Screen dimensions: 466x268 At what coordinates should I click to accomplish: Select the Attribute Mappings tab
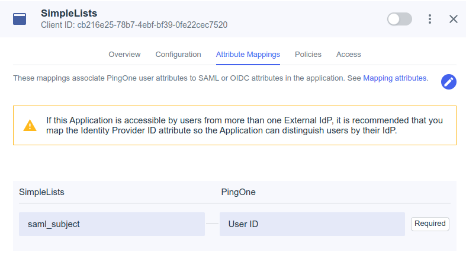248,55
